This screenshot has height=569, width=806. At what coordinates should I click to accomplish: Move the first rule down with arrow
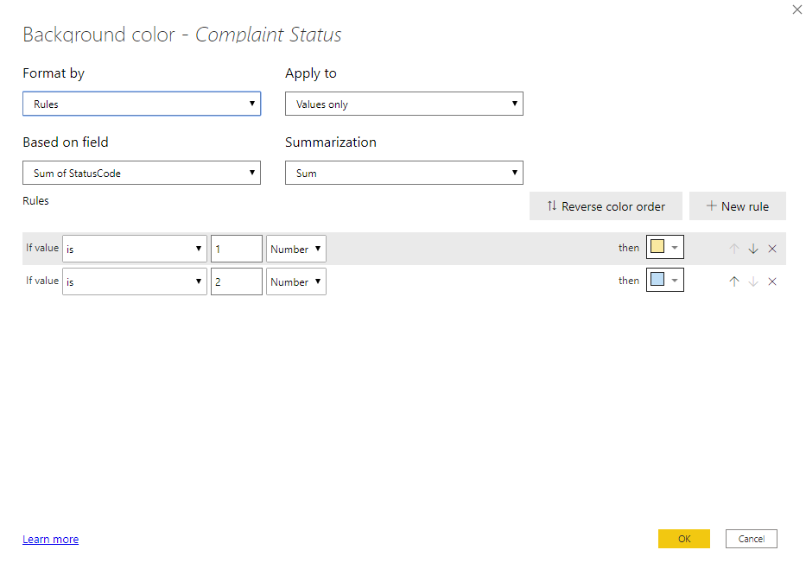point(753,249)
